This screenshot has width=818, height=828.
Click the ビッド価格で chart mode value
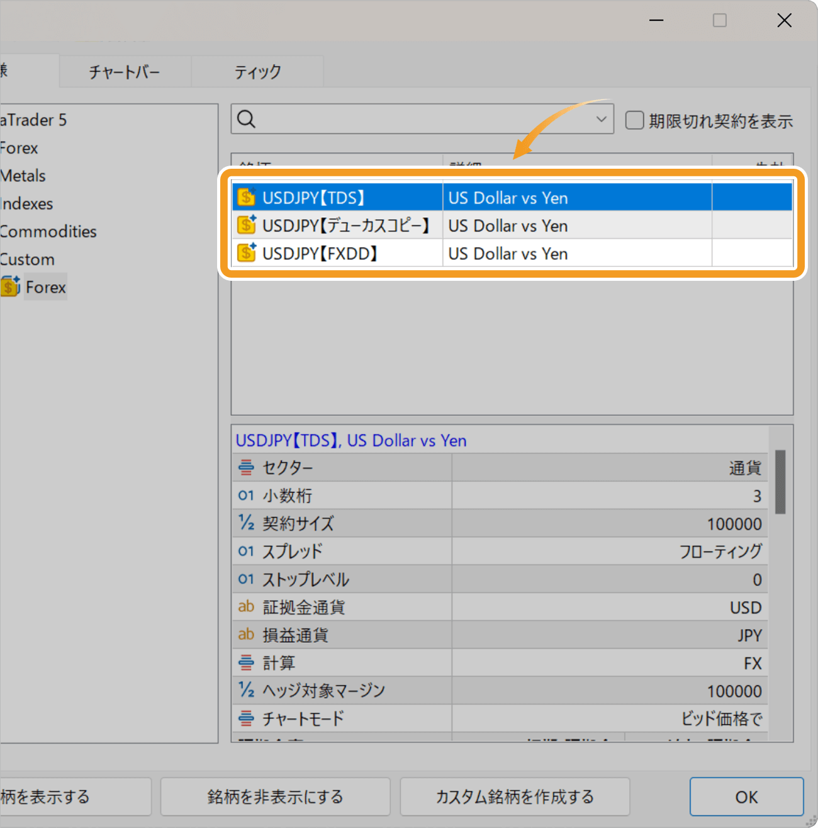tap(722, 718)
